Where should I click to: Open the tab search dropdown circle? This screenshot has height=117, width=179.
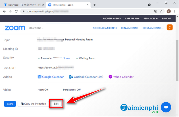click(149, 5)
